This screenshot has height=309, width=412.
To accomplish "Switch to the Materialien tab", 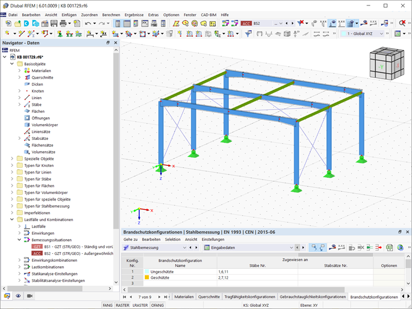I will (x=184, y=297).
